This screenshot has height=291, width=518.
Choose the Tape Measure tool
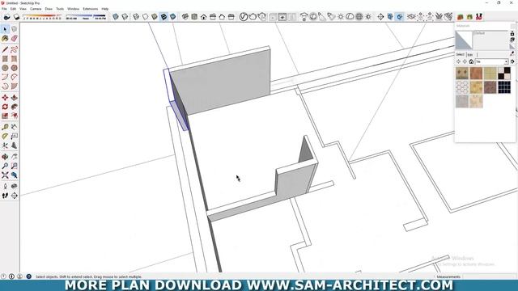5,127
